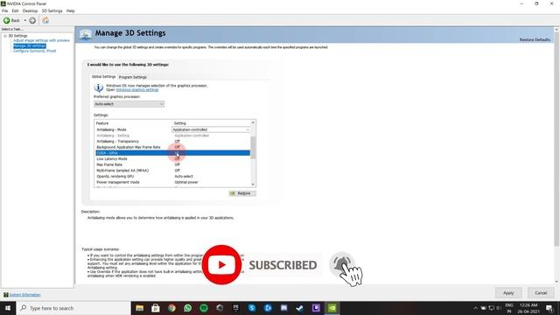Open the notification center icon
The image size is (560, 315).
point(549,308)
